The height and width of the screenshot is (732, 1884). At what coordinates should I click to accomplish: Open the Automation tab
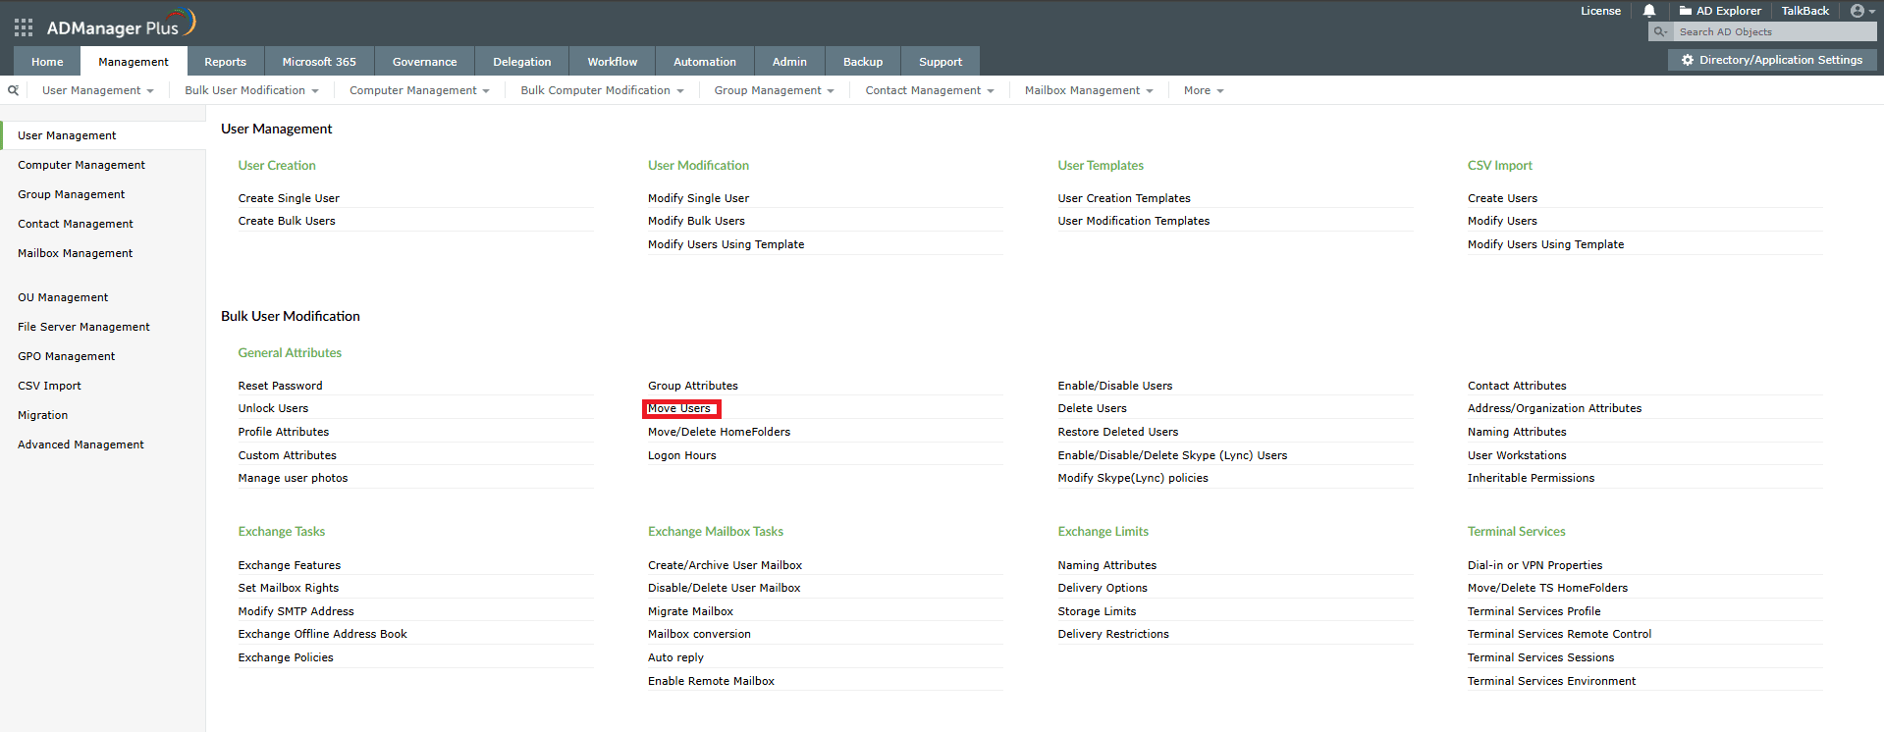point(704,62)
